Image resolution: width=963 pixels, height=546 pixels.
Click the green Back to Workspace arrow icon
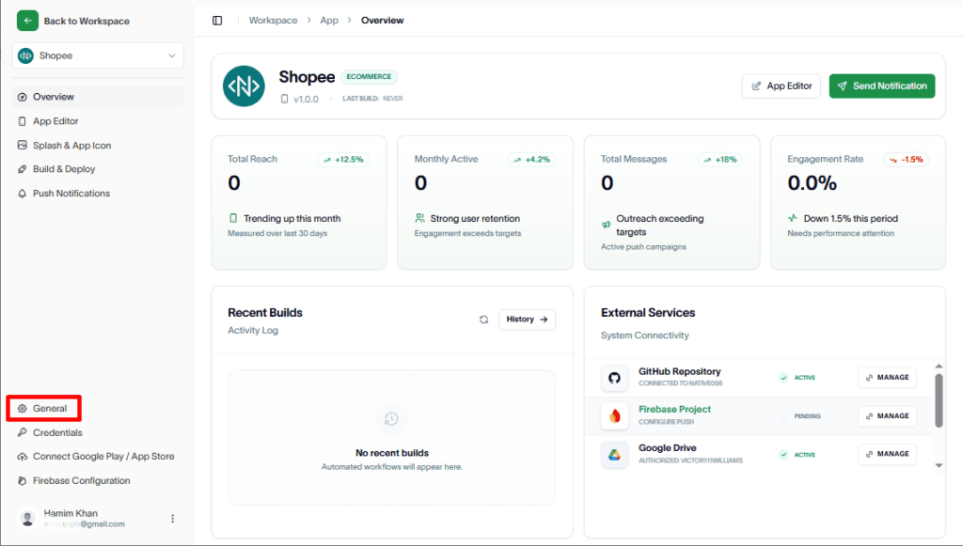[x=27, y=21]
